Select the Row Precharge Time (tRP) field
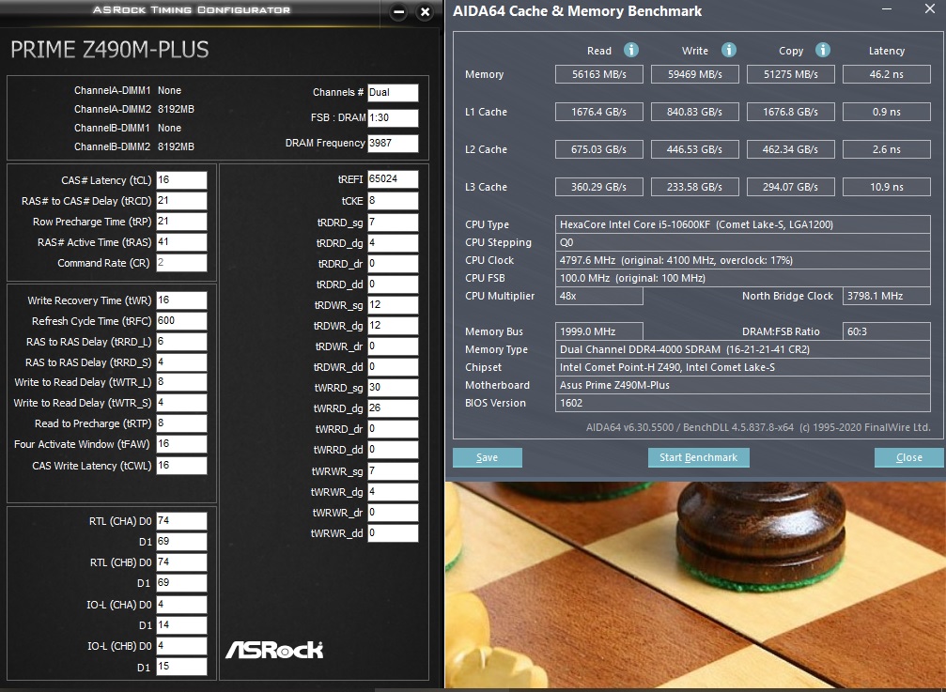 pos(181,222)
